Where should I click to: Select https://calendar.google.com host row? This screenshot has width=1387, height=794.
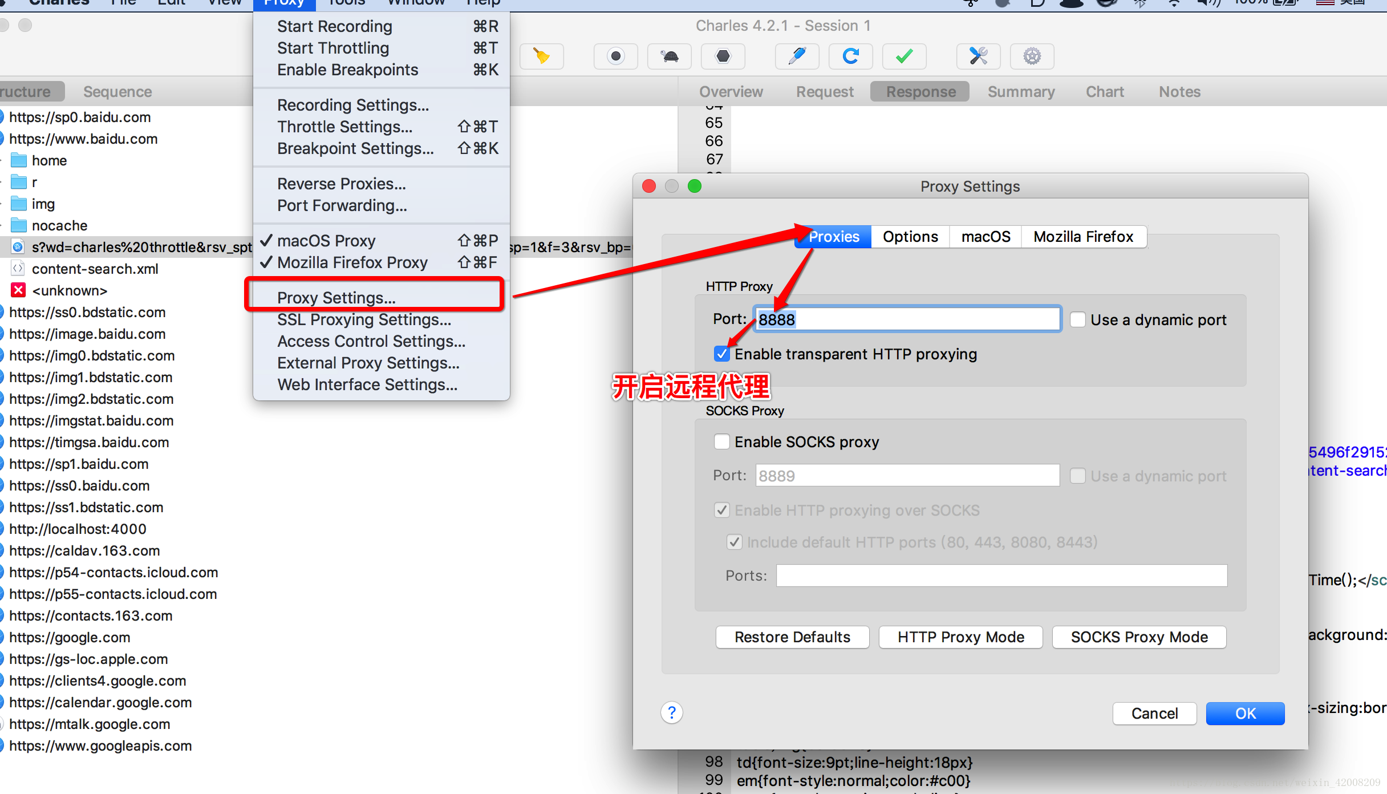[x=100, y=702]
